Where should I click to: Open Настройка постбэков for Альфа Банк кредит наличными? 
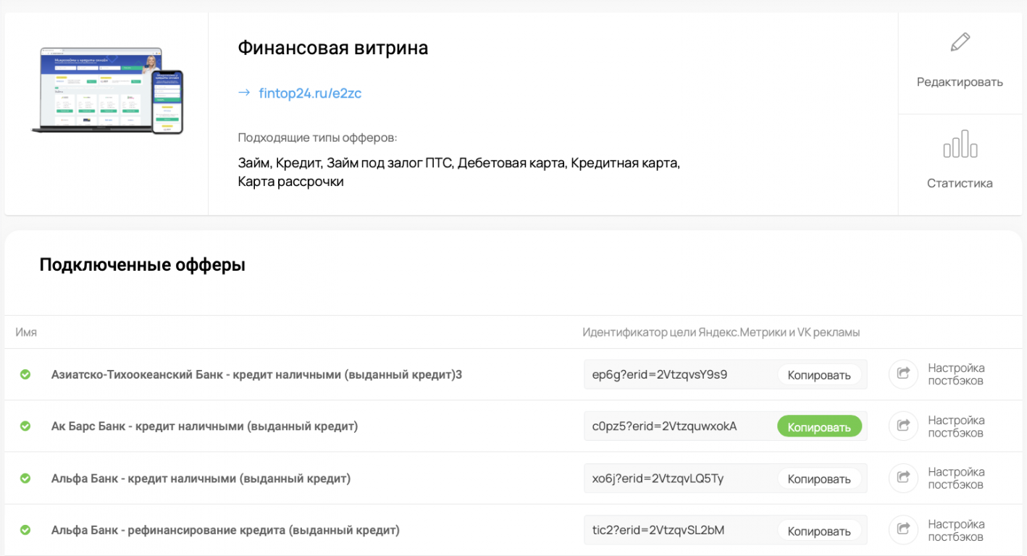[x=956, y=479]
